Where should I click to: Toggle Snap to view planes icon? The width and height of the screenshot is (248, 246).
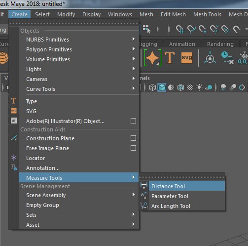tap(225, 29)
